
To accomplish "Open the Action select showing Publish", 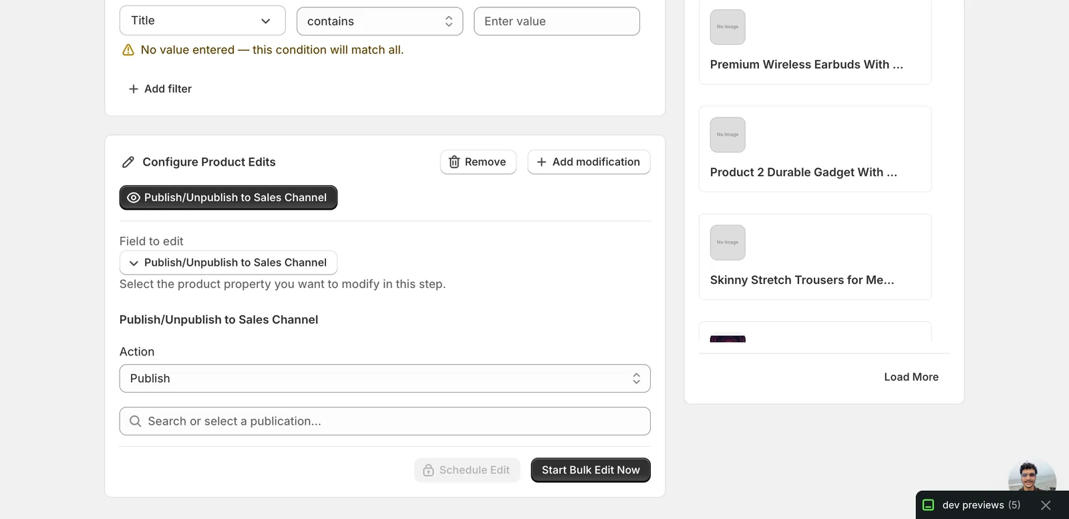I will (385, 379).
